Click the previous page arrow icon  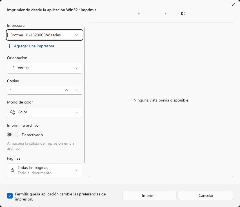(x=139, y=14)
